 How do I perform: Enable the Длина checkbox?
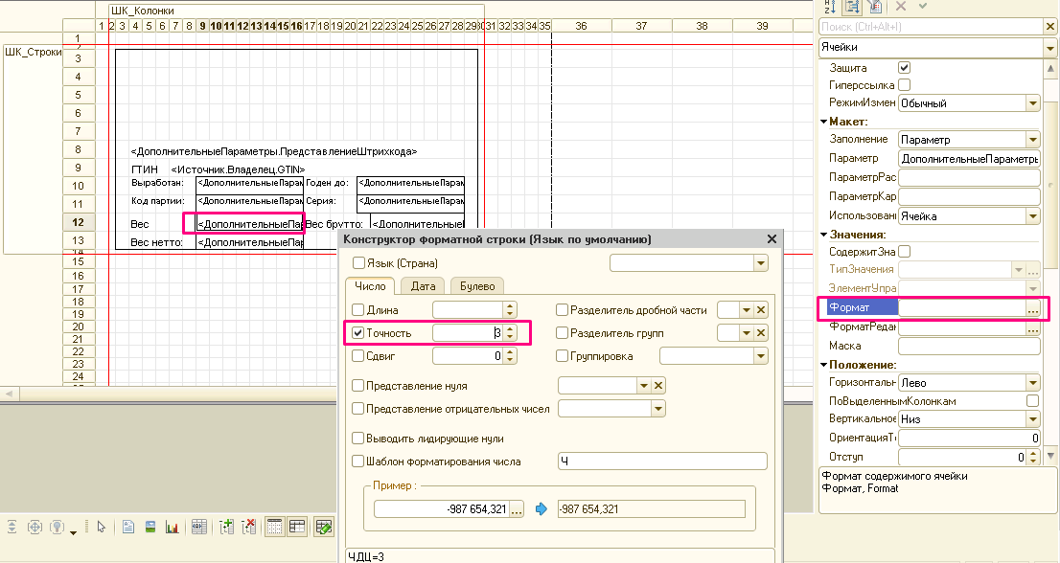pos(358,310)
